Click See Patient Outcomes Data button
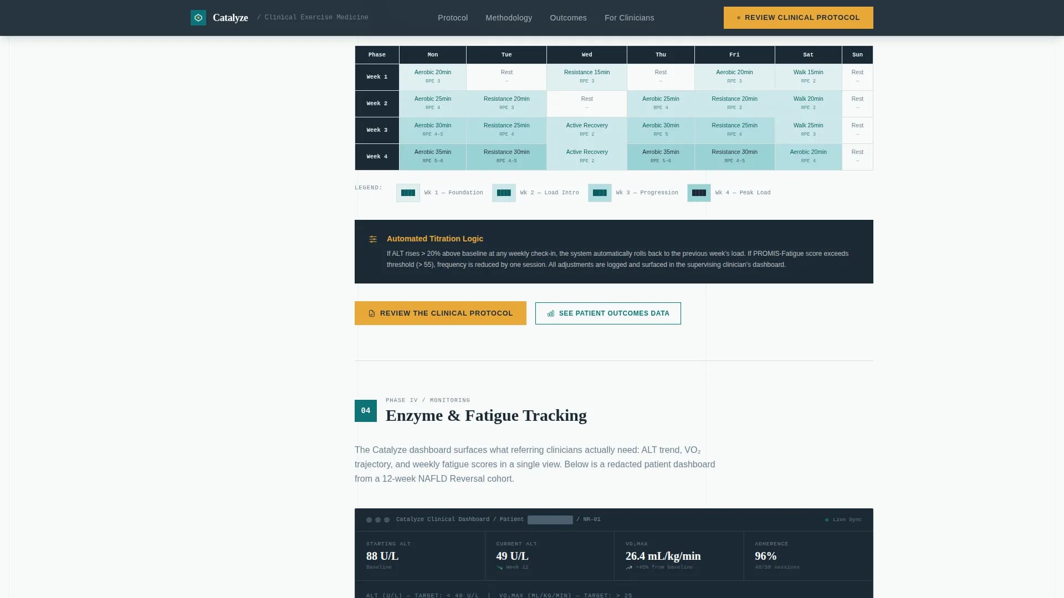This screenshot has height=598, width=1064. click(x=608, y=313)
